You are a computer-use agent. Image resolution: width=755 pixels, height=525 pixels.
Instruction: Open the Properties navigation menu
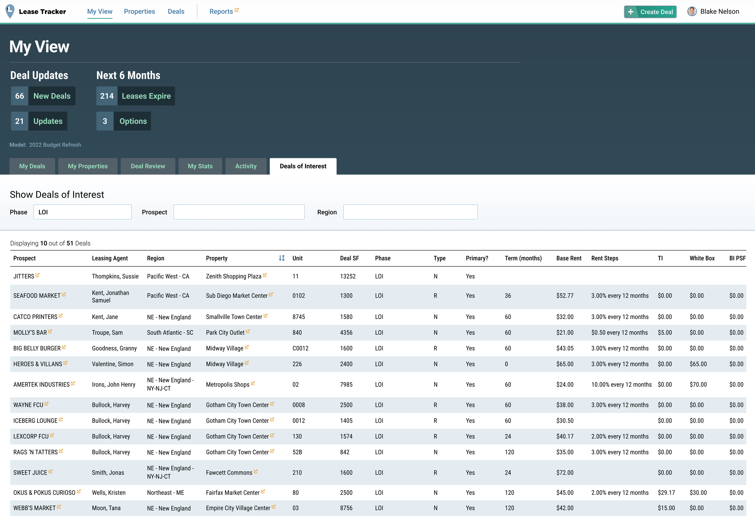[x=139, y=11]
